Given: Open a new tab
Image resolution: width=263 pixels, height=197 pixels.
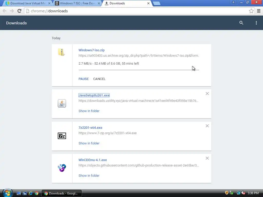Looking at the screenshot, I should click(157, 3).
